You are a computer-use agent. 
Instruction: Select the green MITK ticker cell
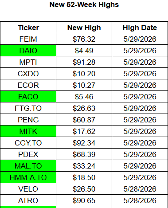[28, 131]
